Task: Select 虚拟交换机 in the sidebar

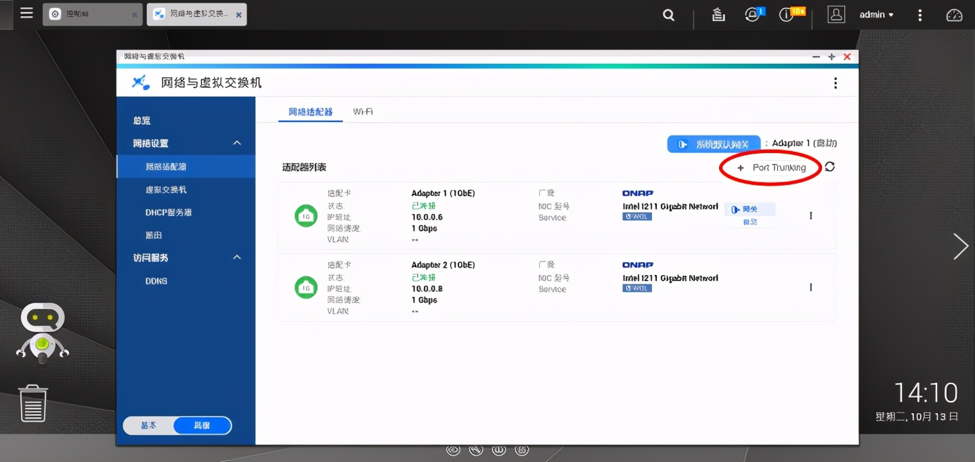Action: (186, 190)
